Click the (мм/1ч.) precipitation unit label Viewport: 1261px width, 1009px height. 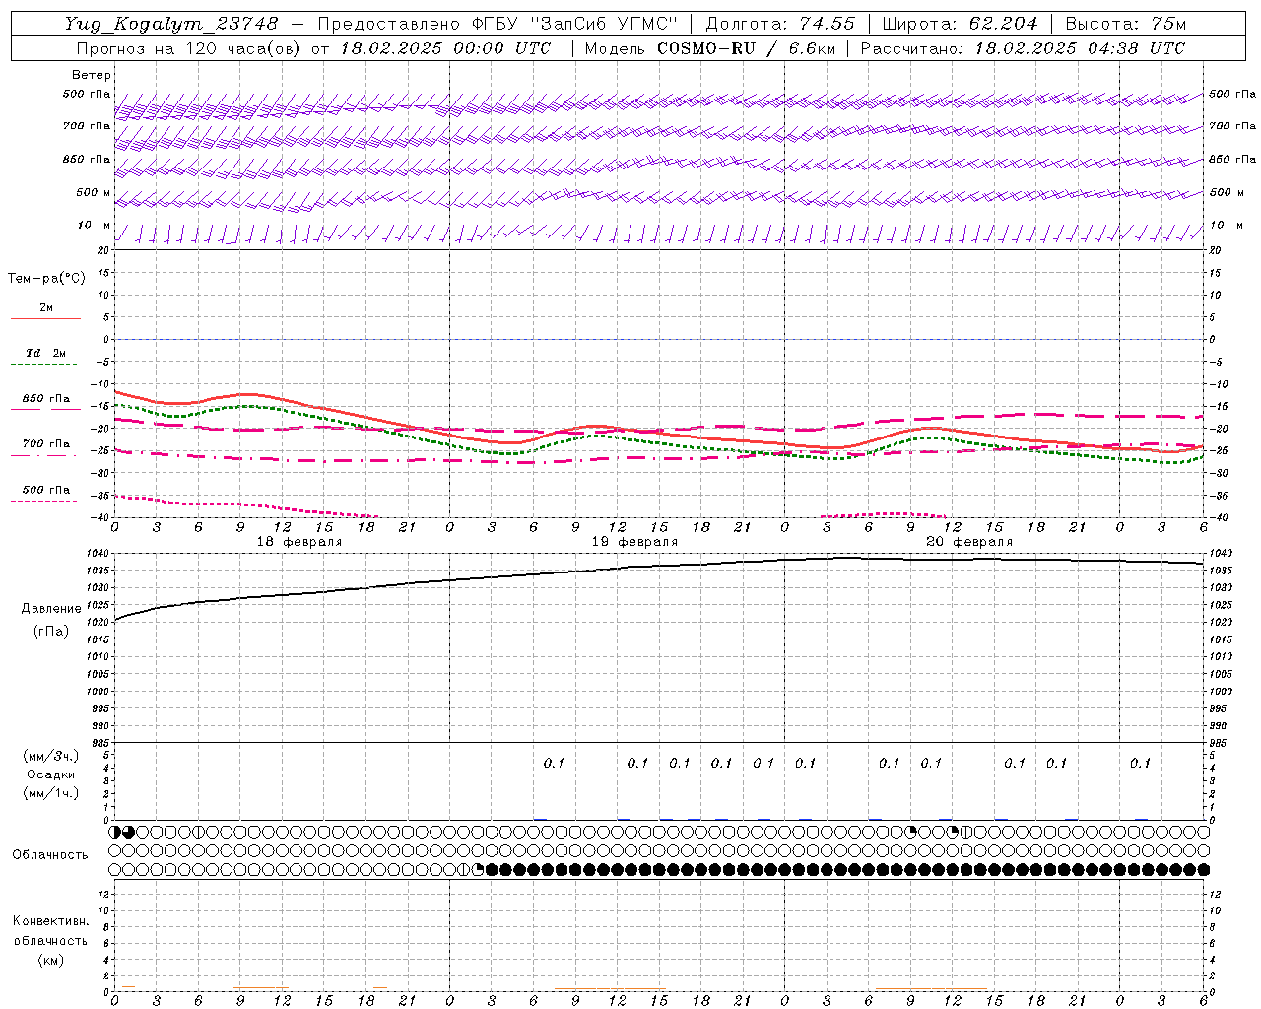pyautogui.click(x=51, y=793)
